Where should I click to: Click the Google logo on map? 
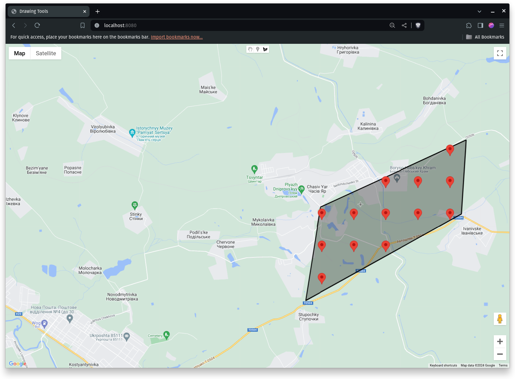(17, 364)
